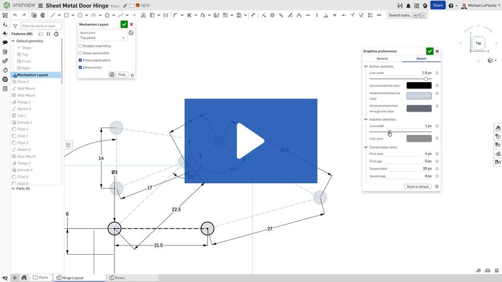Open the notifications bell
The height and width of the screenshot is (282, 502).
408,5
